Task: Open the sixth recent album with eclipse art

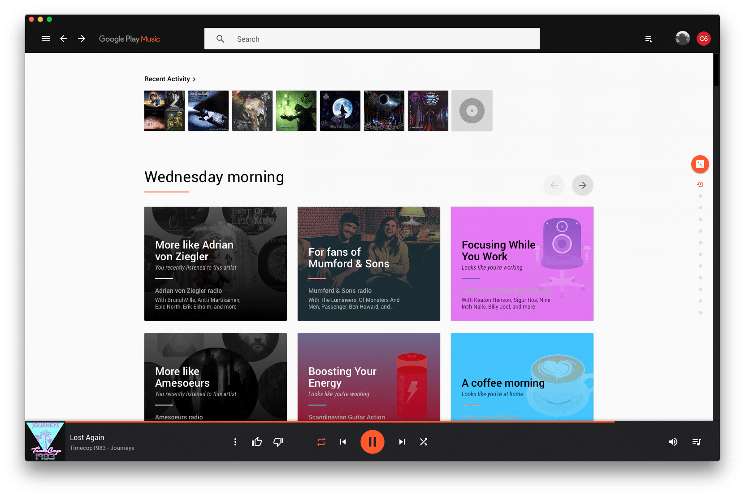Action: coord(384,111)
